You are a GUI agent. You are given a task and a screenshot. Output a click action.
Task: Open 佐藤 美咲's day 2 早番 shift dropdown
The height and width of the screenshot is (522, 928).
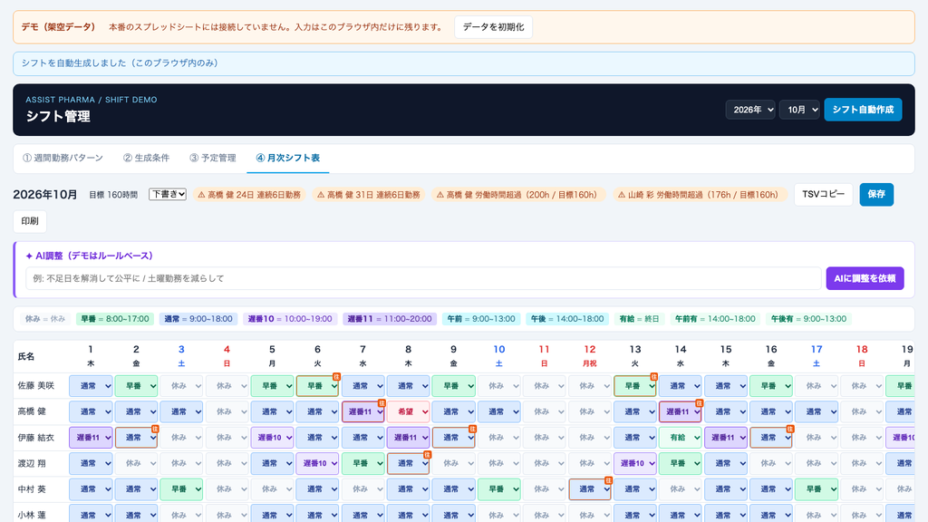(x=136, y=386)
